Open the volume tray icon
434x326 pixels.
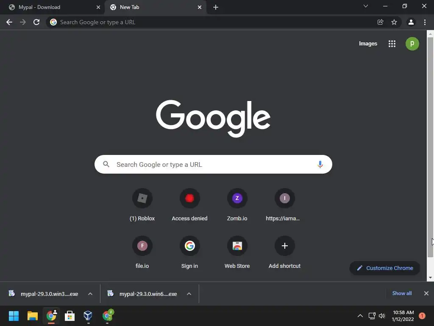click(382, 316)
